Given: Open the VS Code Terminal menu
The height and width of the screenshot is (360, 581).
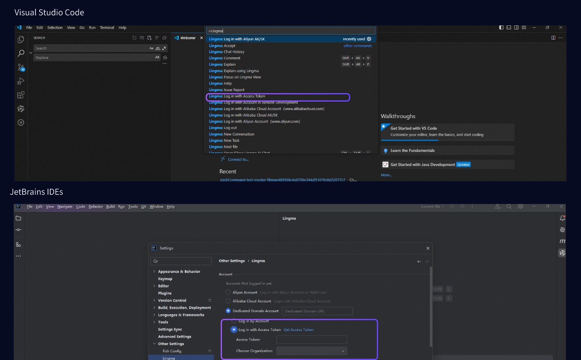Looking at the screenshot, I should (x=107, y=28).
